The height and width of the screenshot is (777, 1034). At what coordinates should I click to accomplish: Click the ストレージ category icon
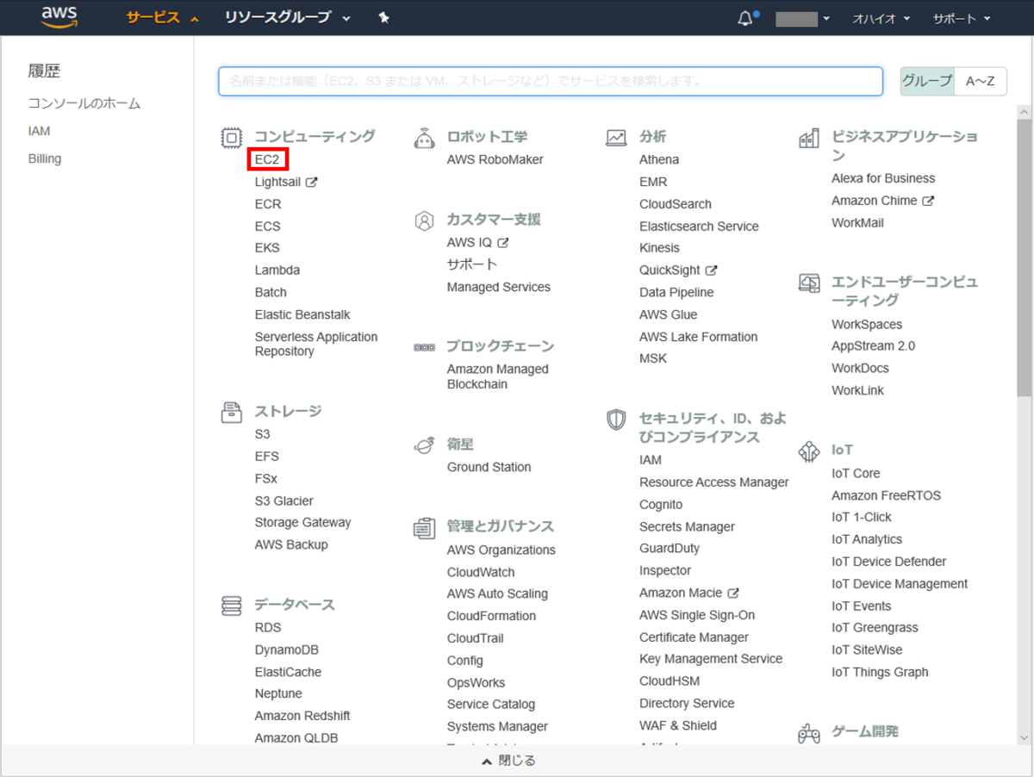point(231,412)
